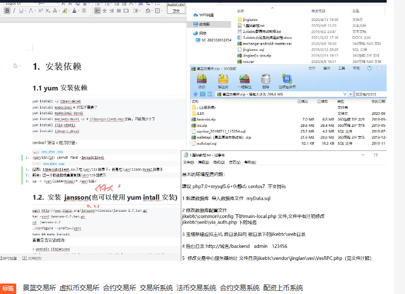Viewport: 405px width, 294px height.
Task: Apply subscript formatting
Action: tap(48, 10)
